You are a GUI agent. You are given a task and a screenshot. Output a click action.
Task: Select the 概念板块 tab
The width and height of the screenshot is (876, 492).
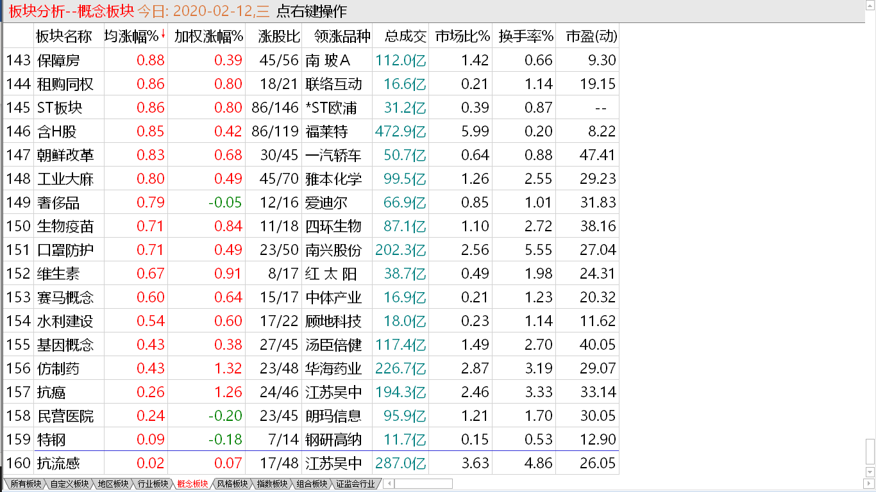pos(192,484)
